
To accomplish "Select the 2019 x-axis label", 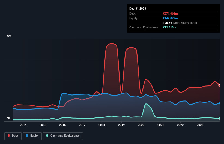I will (121, 125).
